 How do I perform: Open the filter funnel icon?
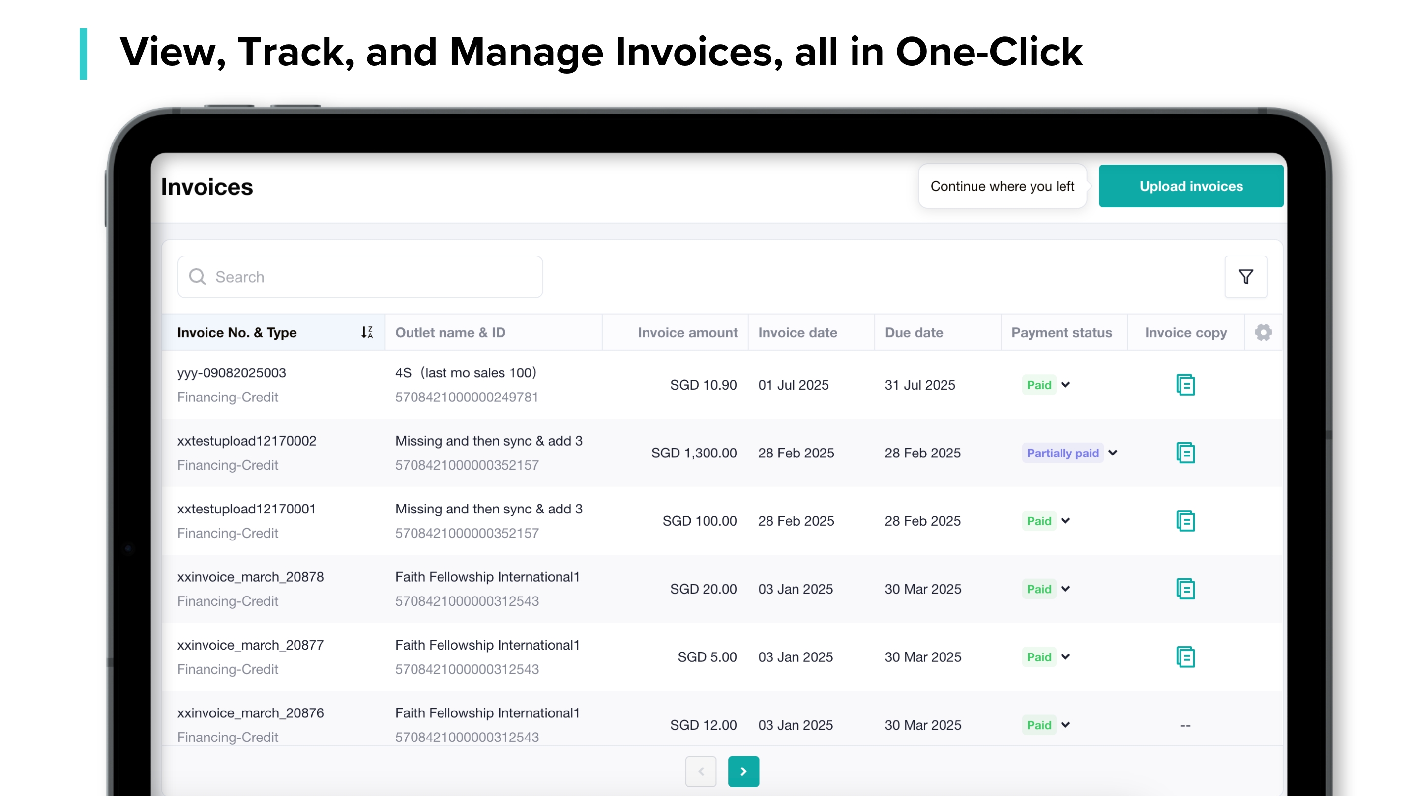[1245, 277]
